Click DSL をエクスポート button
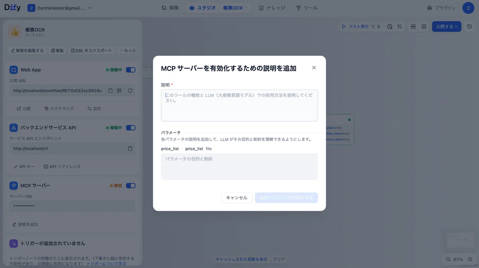The width and height of the screenshot is (479, 268). click(x=91, y=51)
